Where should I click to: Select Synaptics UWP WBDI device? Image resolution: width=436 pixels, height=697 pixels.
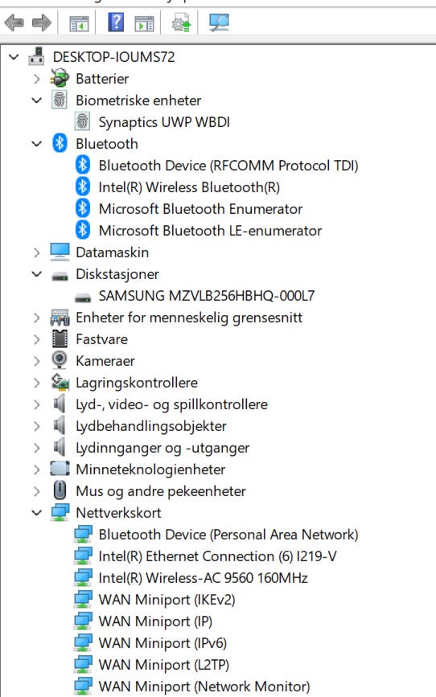[x=164, y=122]
